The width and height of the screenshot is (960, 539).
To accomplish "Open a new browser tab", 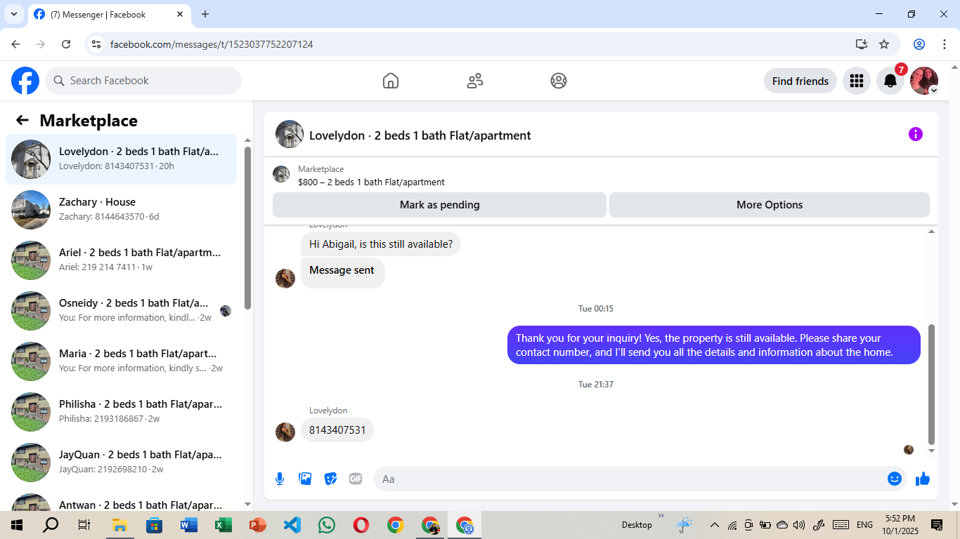I will pos(205,14).
